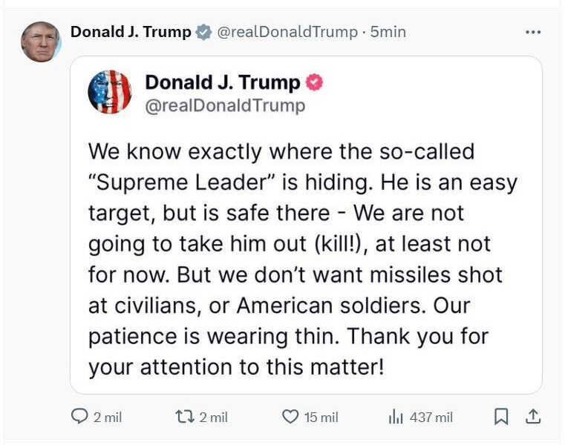Screen dimensions: 565x445
Task: Click the 5min timestamp link
Action: click(388, 32)
